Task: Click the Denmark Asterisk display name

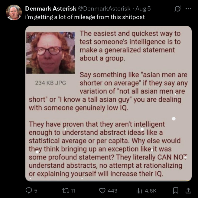Action: coord(51,8)
